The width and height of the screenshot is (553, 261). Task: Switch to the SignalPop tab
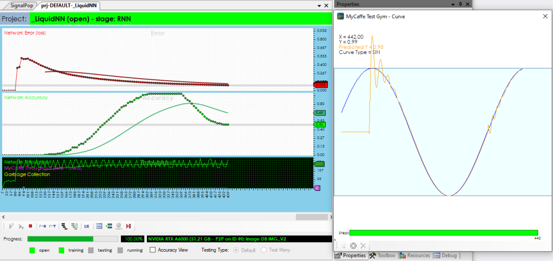coord(19,4)
